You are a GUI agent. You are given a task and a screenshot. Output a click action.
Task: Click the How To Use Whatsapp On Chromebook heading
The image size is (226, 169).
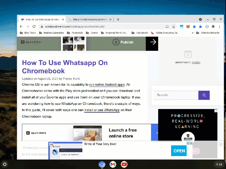[65, 67]
